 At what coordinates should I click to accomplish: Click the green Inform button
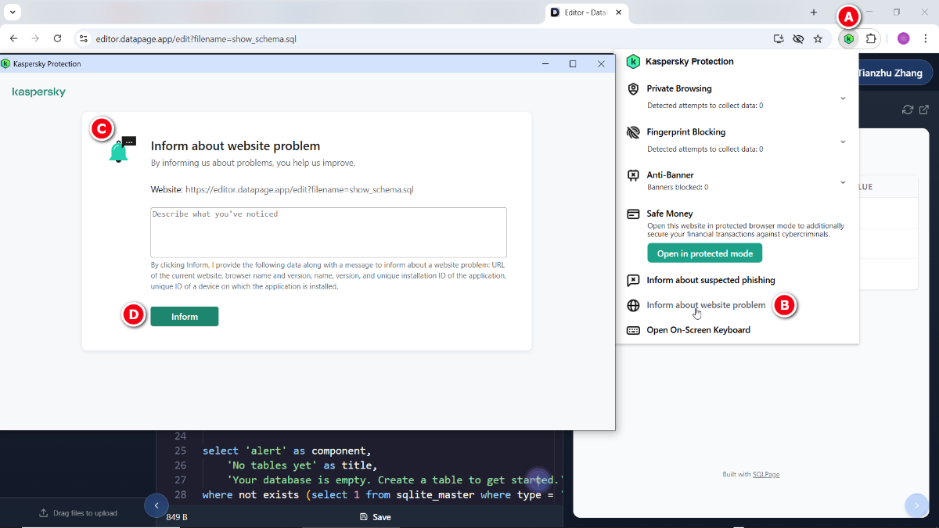(185, 317)
